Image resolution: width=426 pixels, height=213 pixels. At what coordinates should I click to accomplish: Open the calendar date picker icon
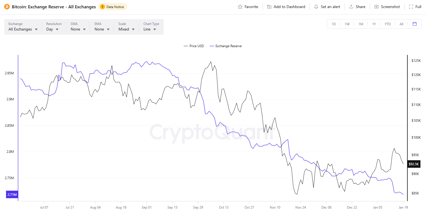click(415, 24)
